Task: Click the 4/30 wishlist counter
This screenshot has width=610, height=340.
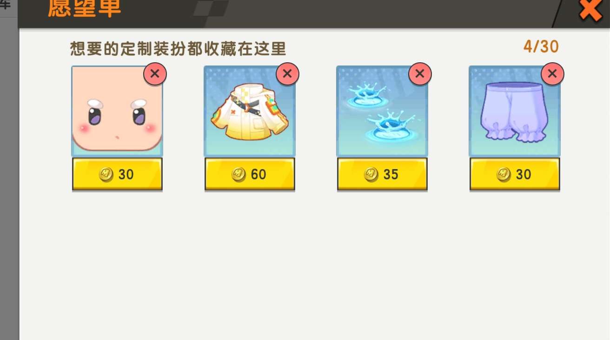Action: [541, 46]
